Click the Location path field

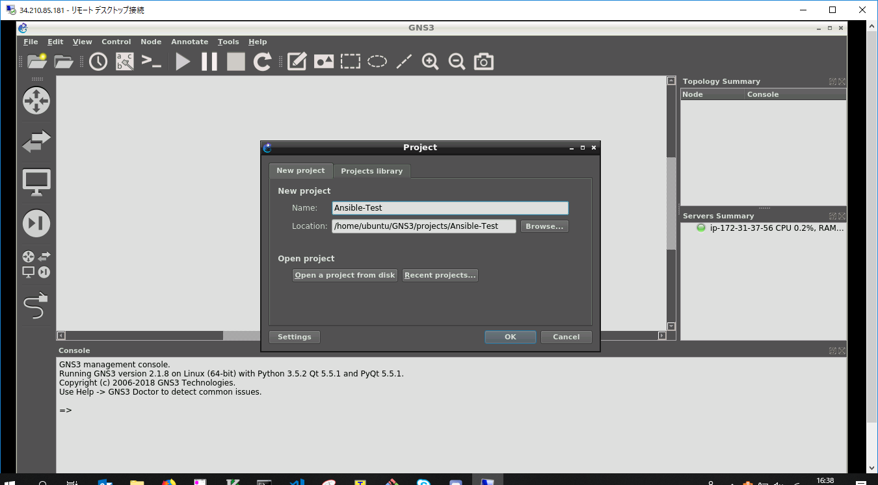pos(424,226)
